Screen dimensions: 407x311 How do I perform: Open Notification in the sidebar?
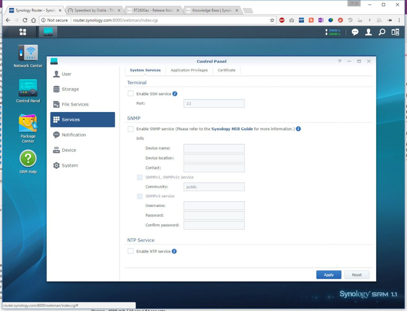point(83,135)
